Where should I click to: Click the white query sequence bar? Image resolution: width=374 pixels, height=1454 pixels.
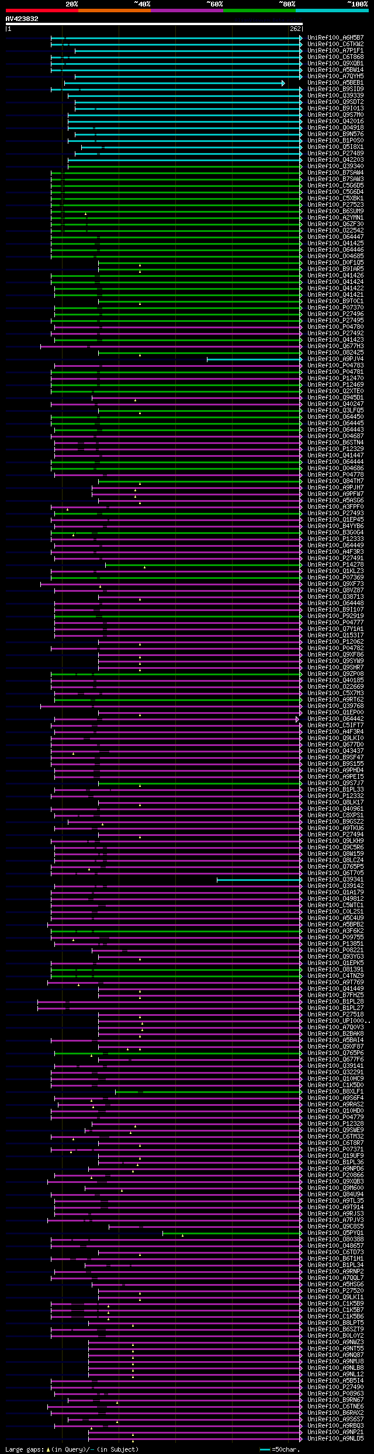point(154,24)
